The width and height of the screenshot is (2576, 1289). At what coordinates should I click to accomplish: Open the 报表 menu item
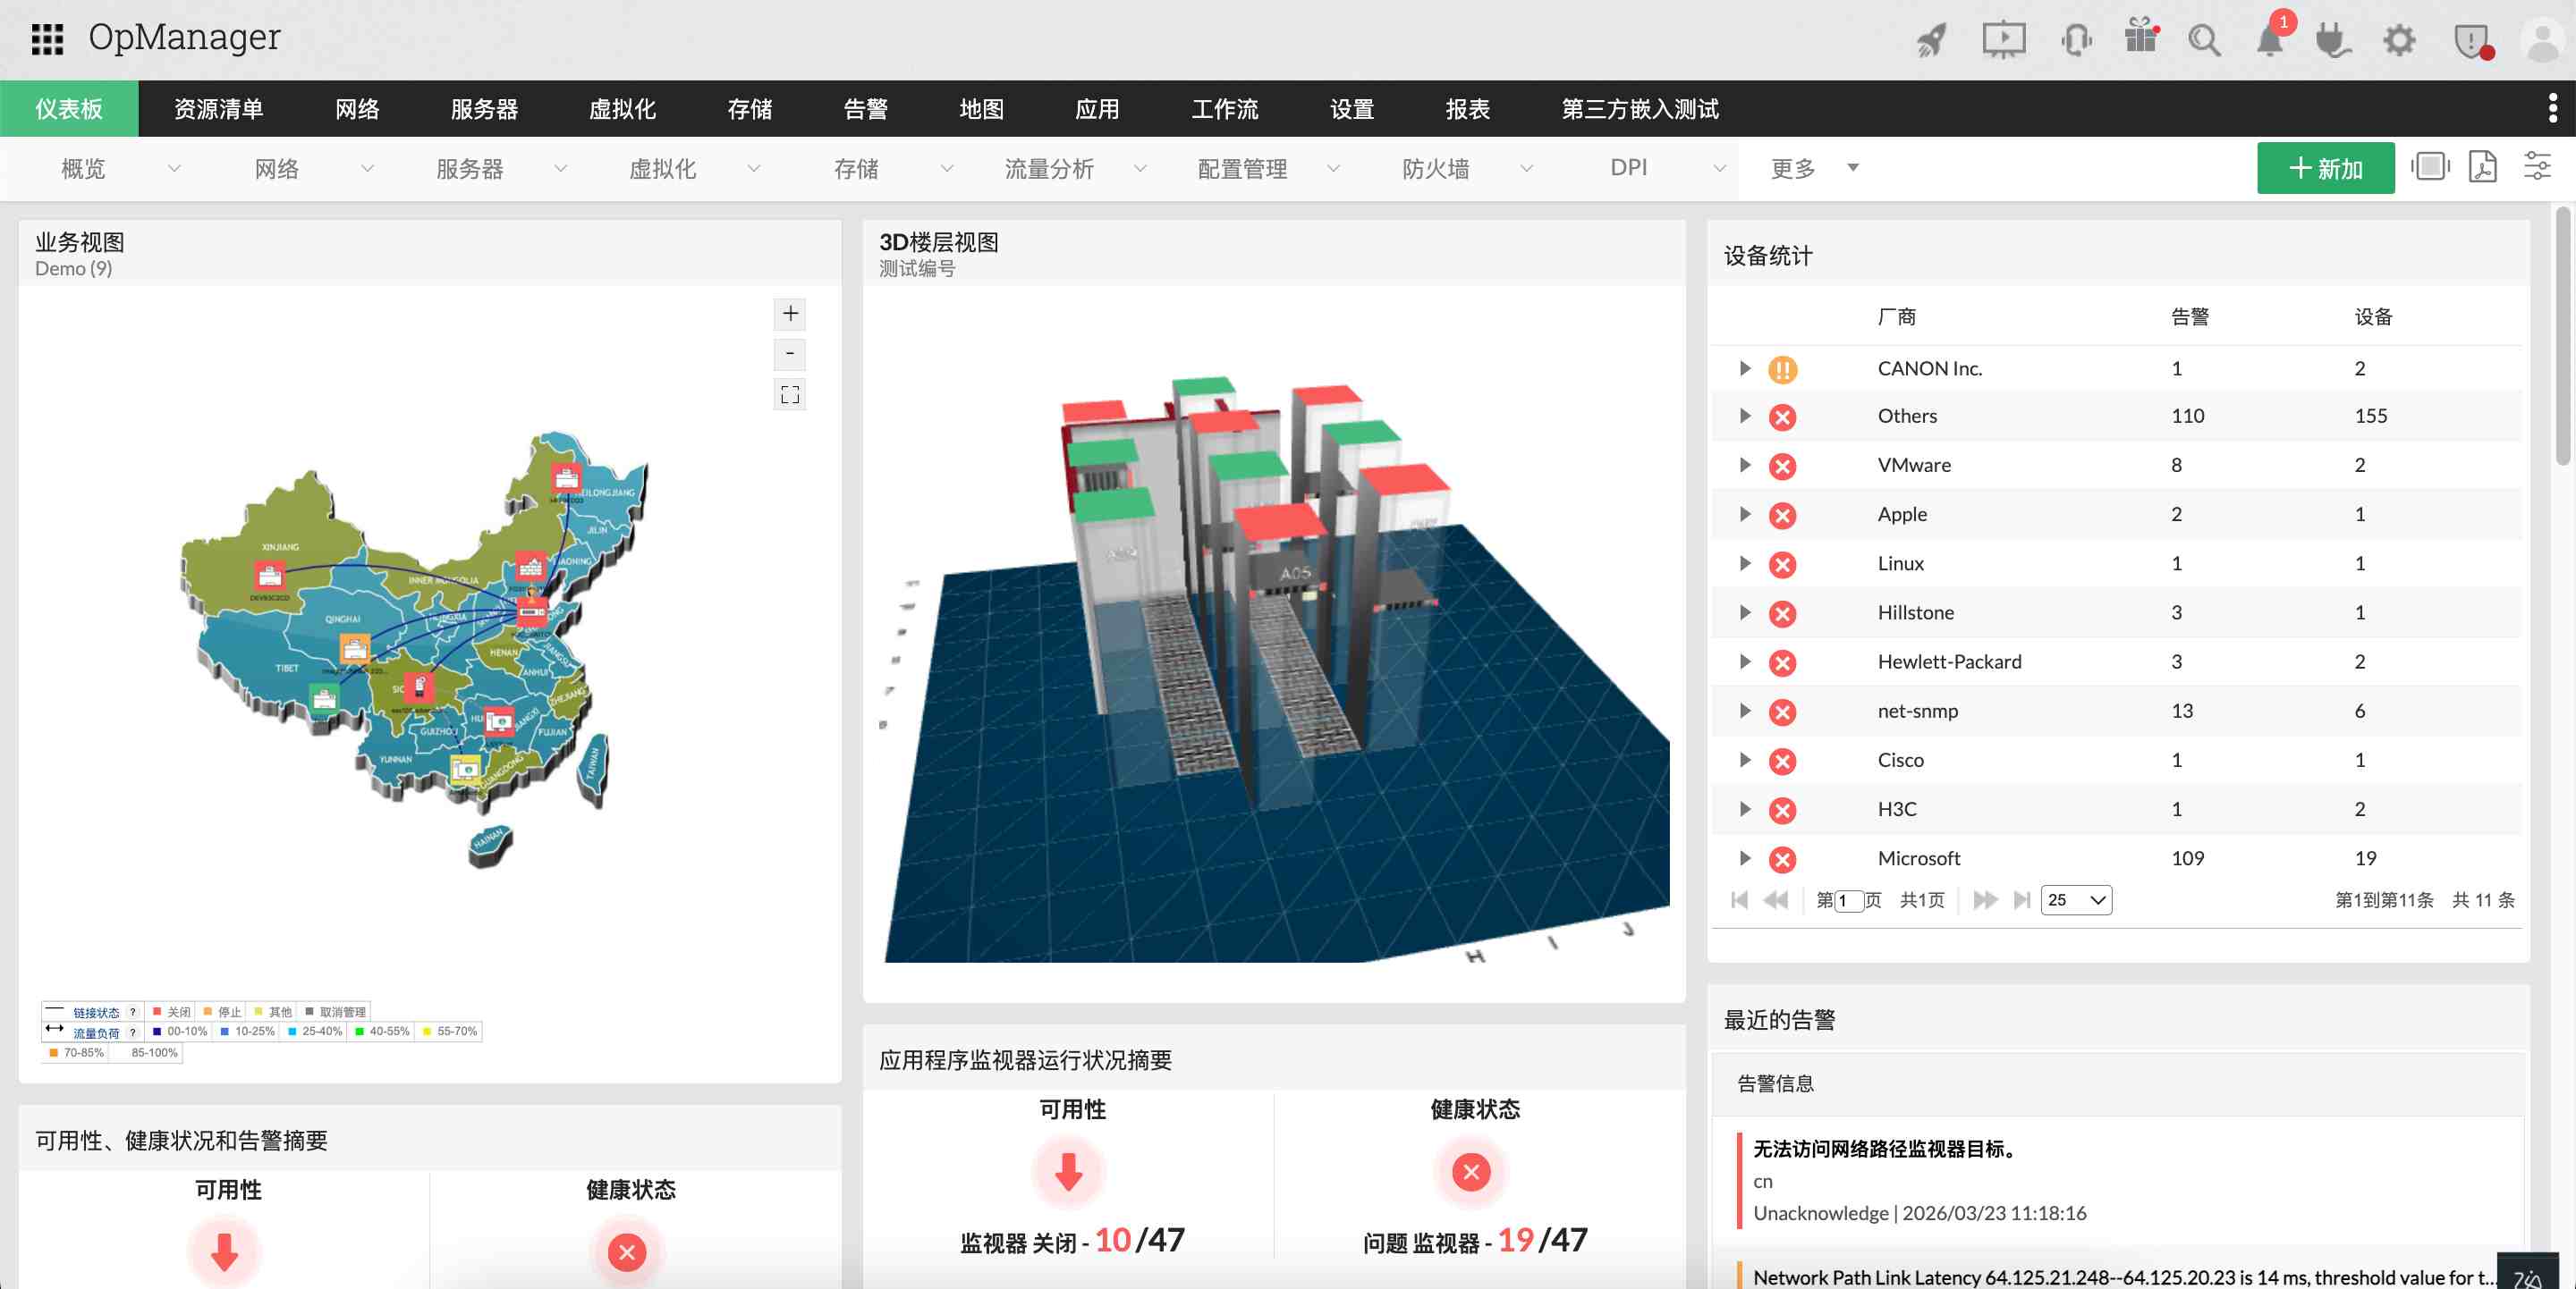point(1469,109)
